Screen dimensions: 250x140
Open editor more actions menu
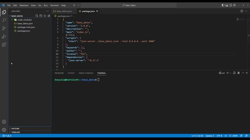point(246,11)
